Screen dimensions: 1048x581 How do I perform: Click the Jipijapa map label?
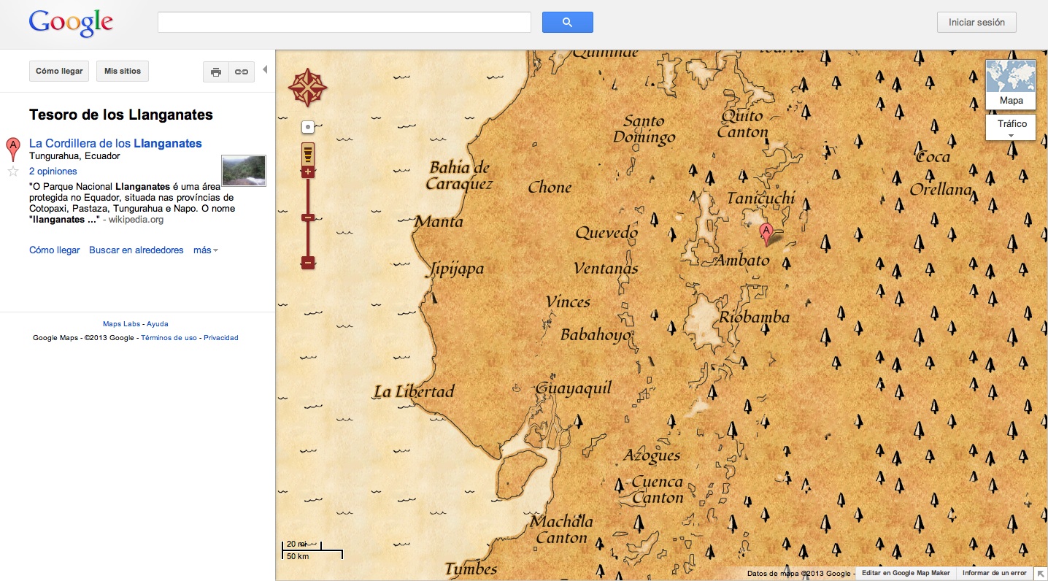click(x=455, y=270)
